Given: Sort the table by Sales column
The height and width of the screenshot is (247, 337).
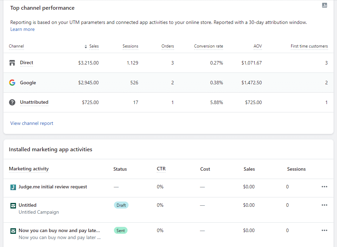Looking at the screenshot, I should (x=92, y=46).
